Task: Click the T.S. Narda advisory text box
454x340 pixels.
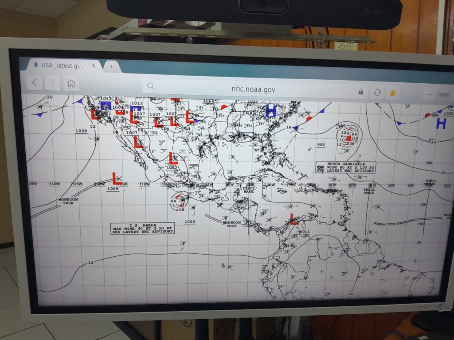Action: pyautogui.click(x=142, y=228)
